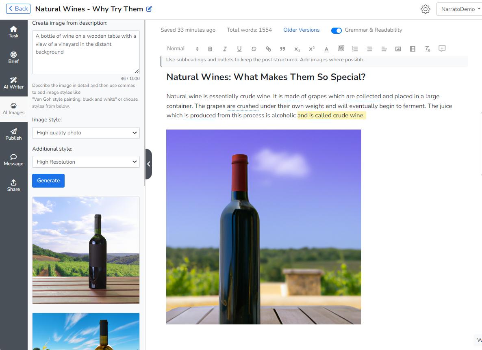The image size is (482, 350).
Task: Apply subscript formatting
Action: (297, 49)
